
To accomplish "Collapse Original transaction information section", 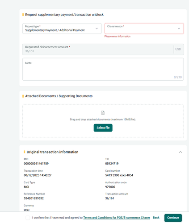I will point(181,152).
